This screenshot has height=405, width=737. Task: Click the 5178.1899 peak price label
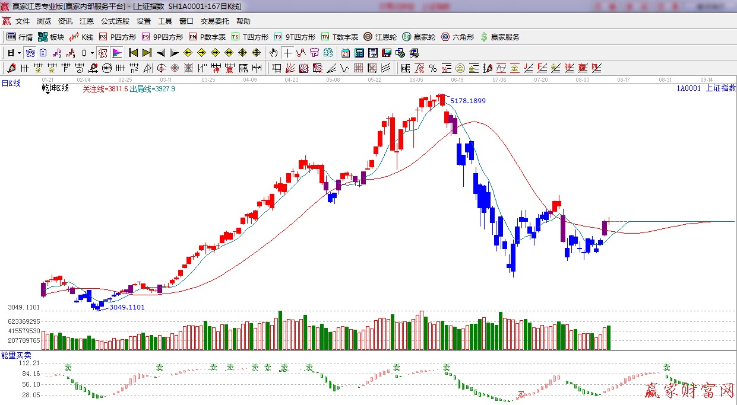click(467, 101)
